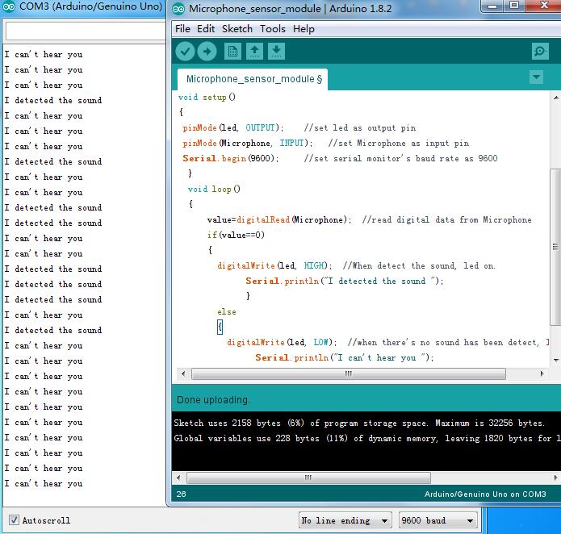The image size is (561, 534).
Task: Click the editor scroll left arrow
Action: (x=183, y=374)
